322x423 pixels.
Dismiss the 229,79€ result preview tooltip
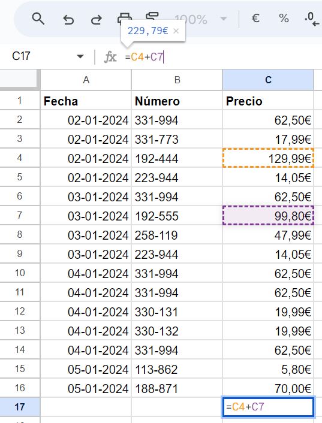coord(176,31)
